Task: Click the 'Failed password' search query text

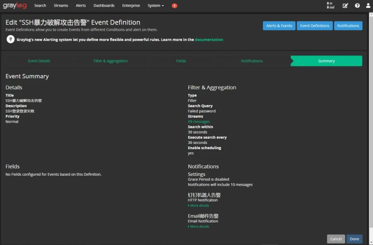Action: pyautogui.click(x=202, y=111)
